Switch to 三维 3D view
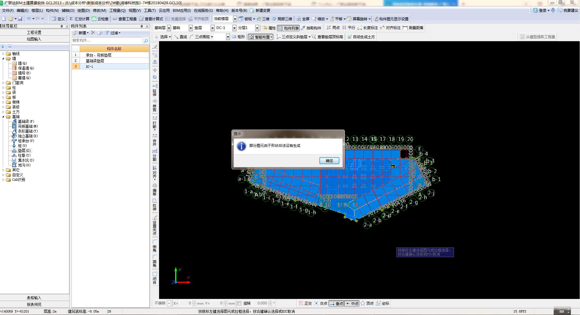This screenshot has height=315, width=580. [x=263, y=19]
